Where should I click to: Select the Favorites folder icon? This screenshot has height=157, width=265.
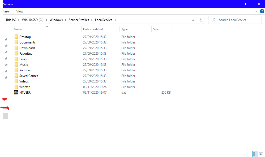pos(16,53)
